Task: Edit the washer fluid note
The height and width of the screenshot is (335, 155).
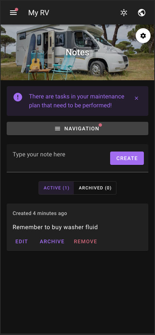Action: tap(22, 241)
